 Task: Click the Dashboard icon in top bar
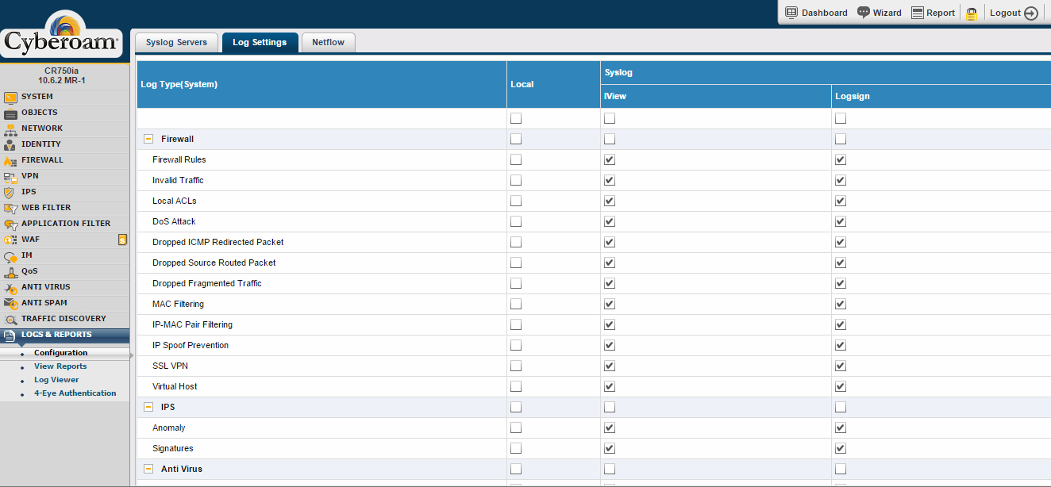[791, 13]
